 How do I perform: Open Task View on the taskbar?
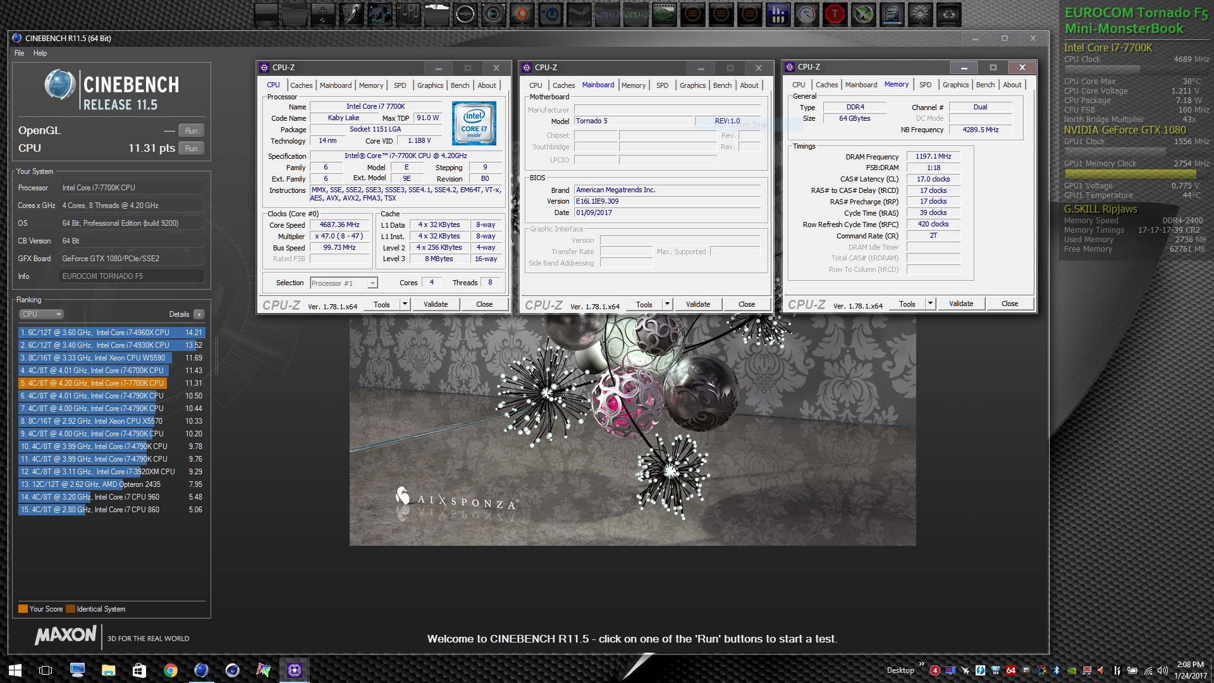tap(46, 670)
